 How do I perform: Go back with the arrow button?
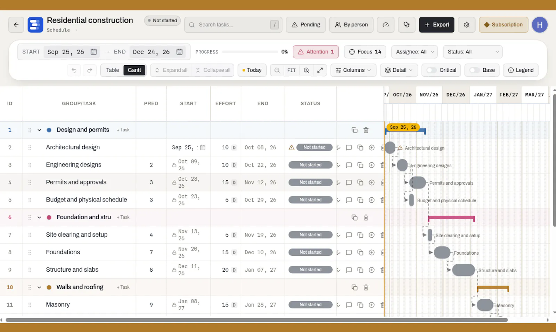pyautogui.click(x=16, y=25)
